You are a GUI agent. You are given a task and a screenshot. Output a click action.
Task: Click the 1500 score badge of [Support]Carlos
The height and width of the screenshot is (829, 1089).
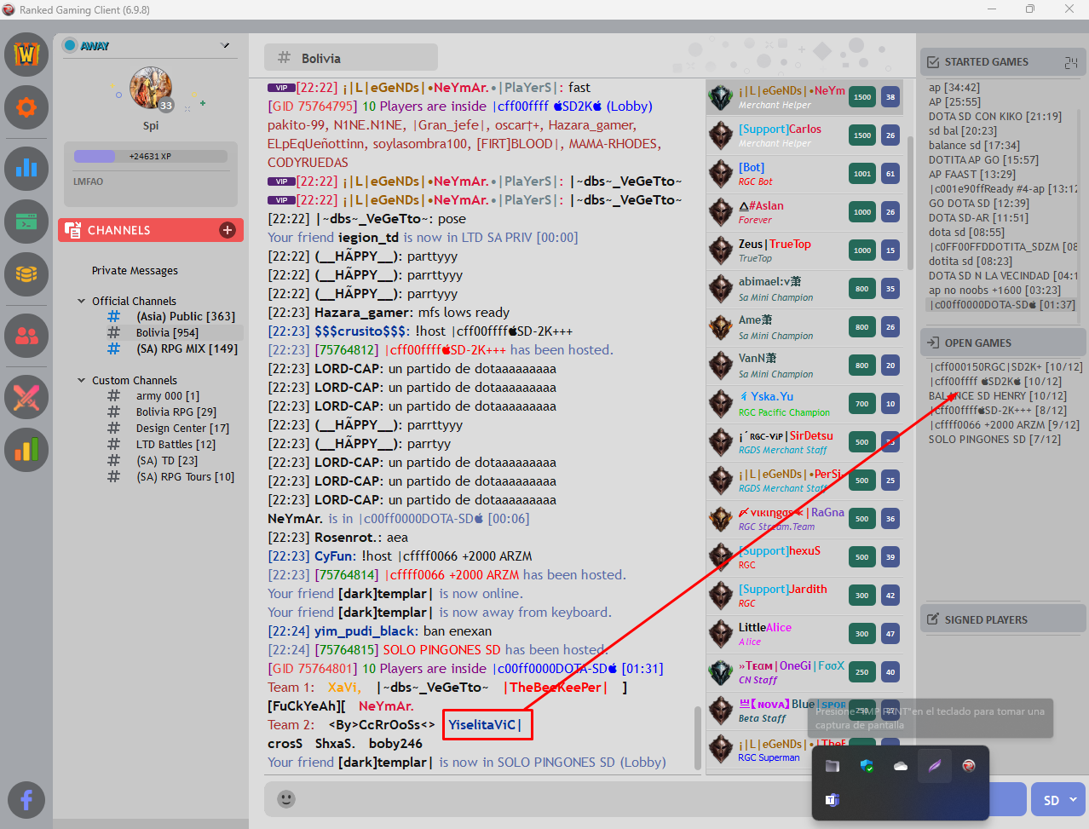pos(862,135)
